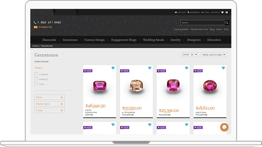Favorite the $37,592.00 cushion sapphire
262x147 pixels.
coord(150,68)
